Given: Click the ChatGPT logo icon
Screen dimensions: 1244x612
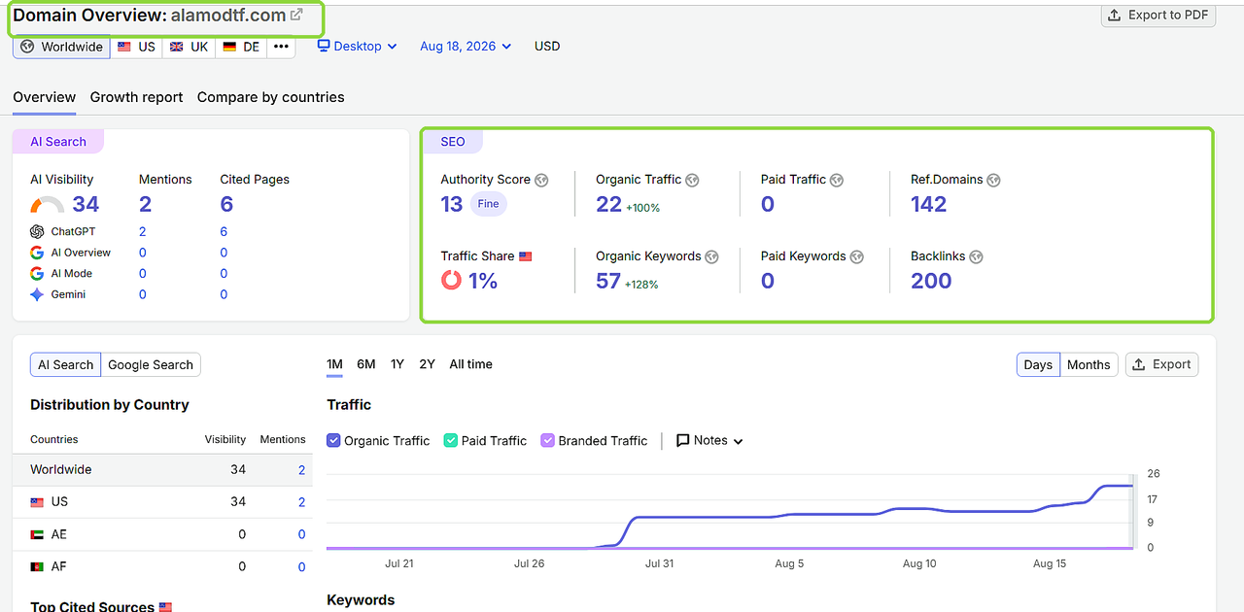Looking at the screenshot, I should [37, 231].
